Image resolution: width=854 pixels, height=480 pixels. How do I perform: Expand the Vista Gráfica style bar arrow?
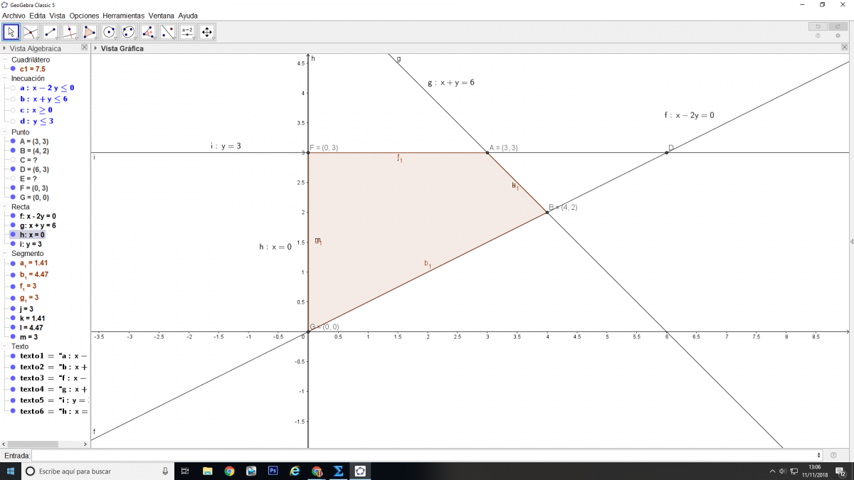(x=95, y=48)
